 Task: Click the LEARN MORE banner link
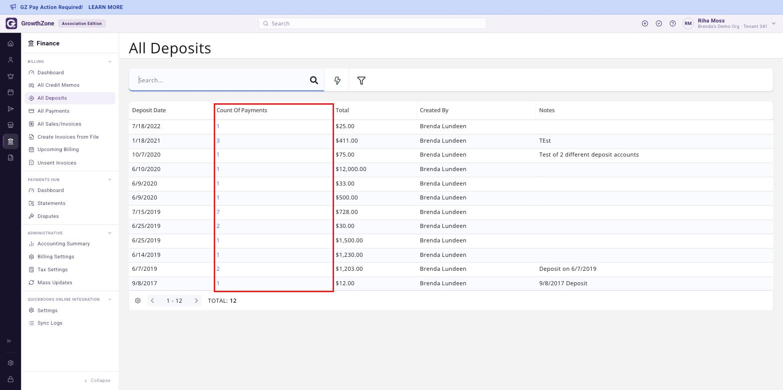click(105, 7)
